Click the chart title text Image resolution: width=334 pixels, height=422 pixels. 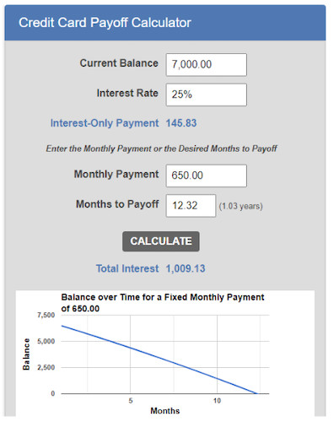pyautogui.click(x=163, y=303)
